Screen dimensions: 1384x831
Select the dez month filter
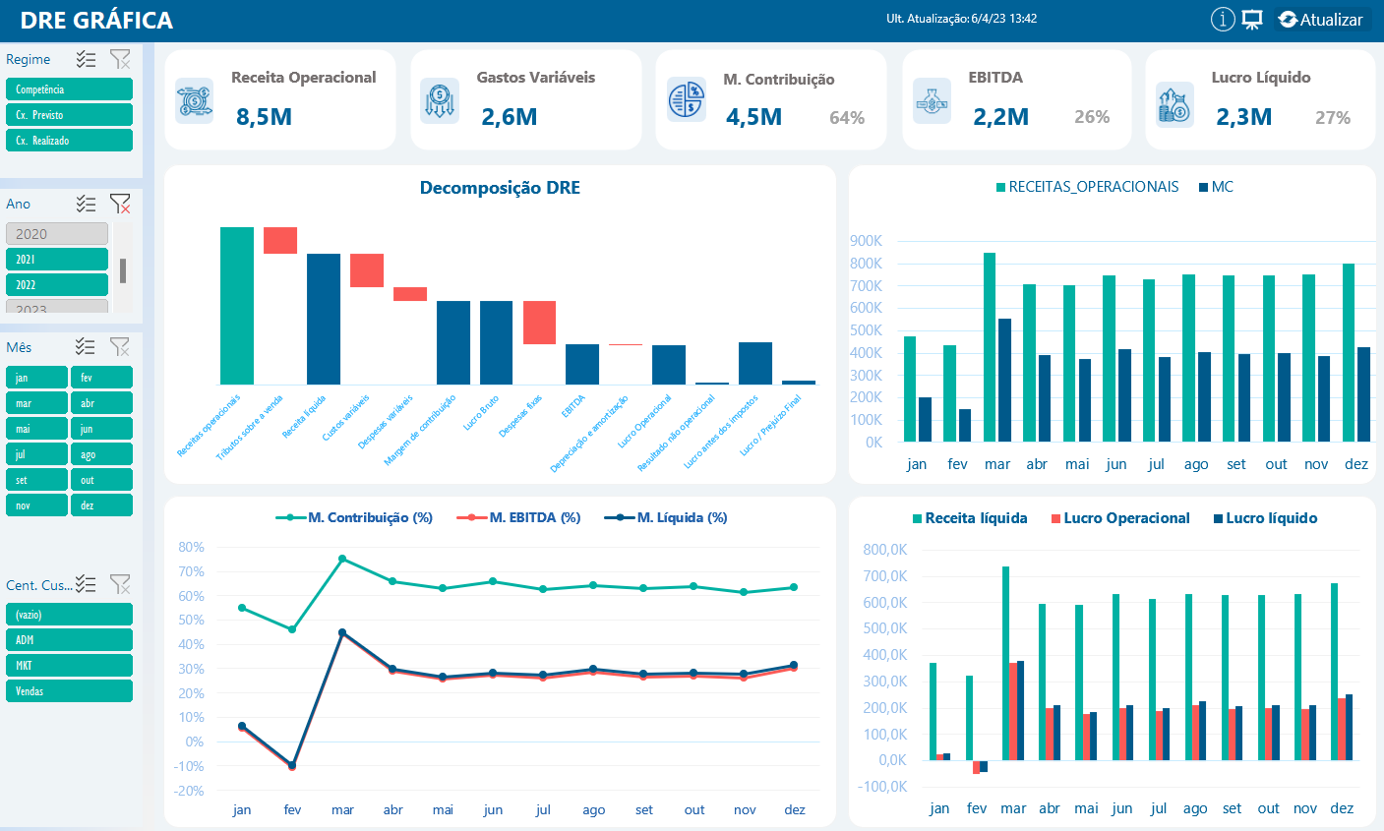(101, 505)
